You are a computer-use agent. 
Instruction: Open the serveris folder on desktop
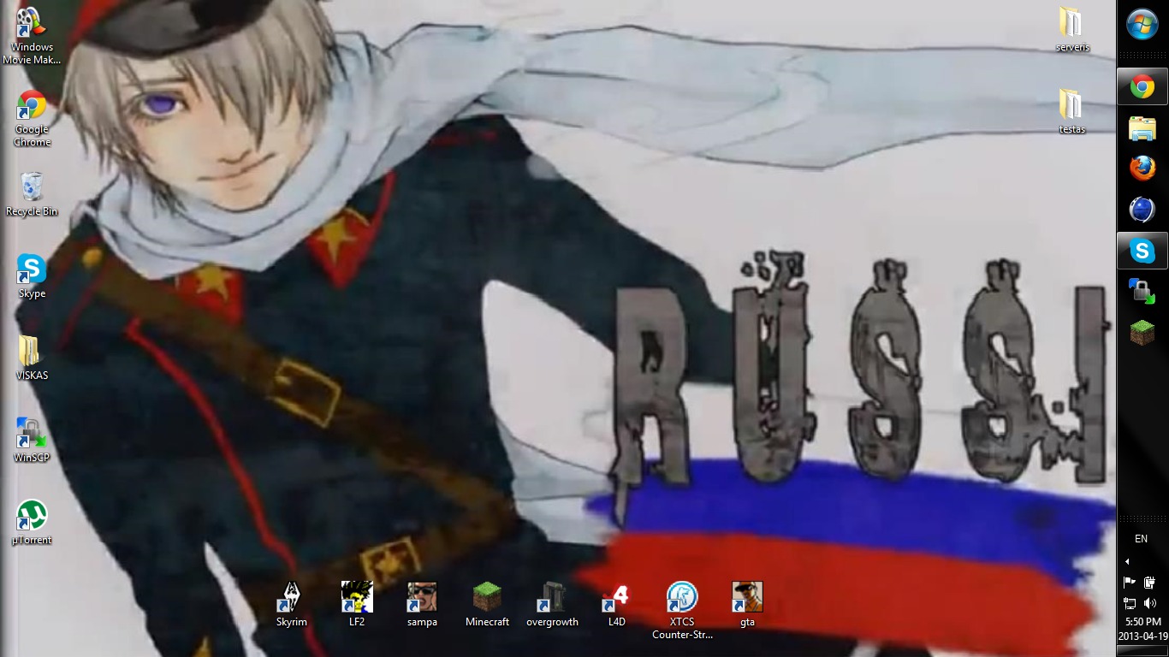(1072, 30)
